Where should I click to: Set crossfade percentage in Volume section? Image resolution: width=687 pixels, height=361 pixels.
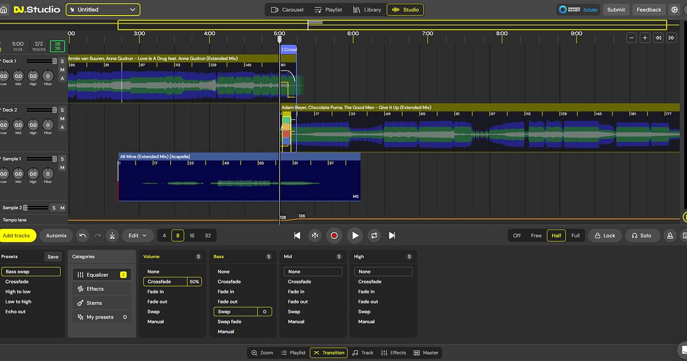[x=195, y=281]
